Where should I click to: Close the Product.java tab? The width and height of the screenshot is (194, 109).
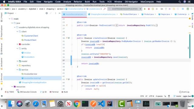click(155, 14)
